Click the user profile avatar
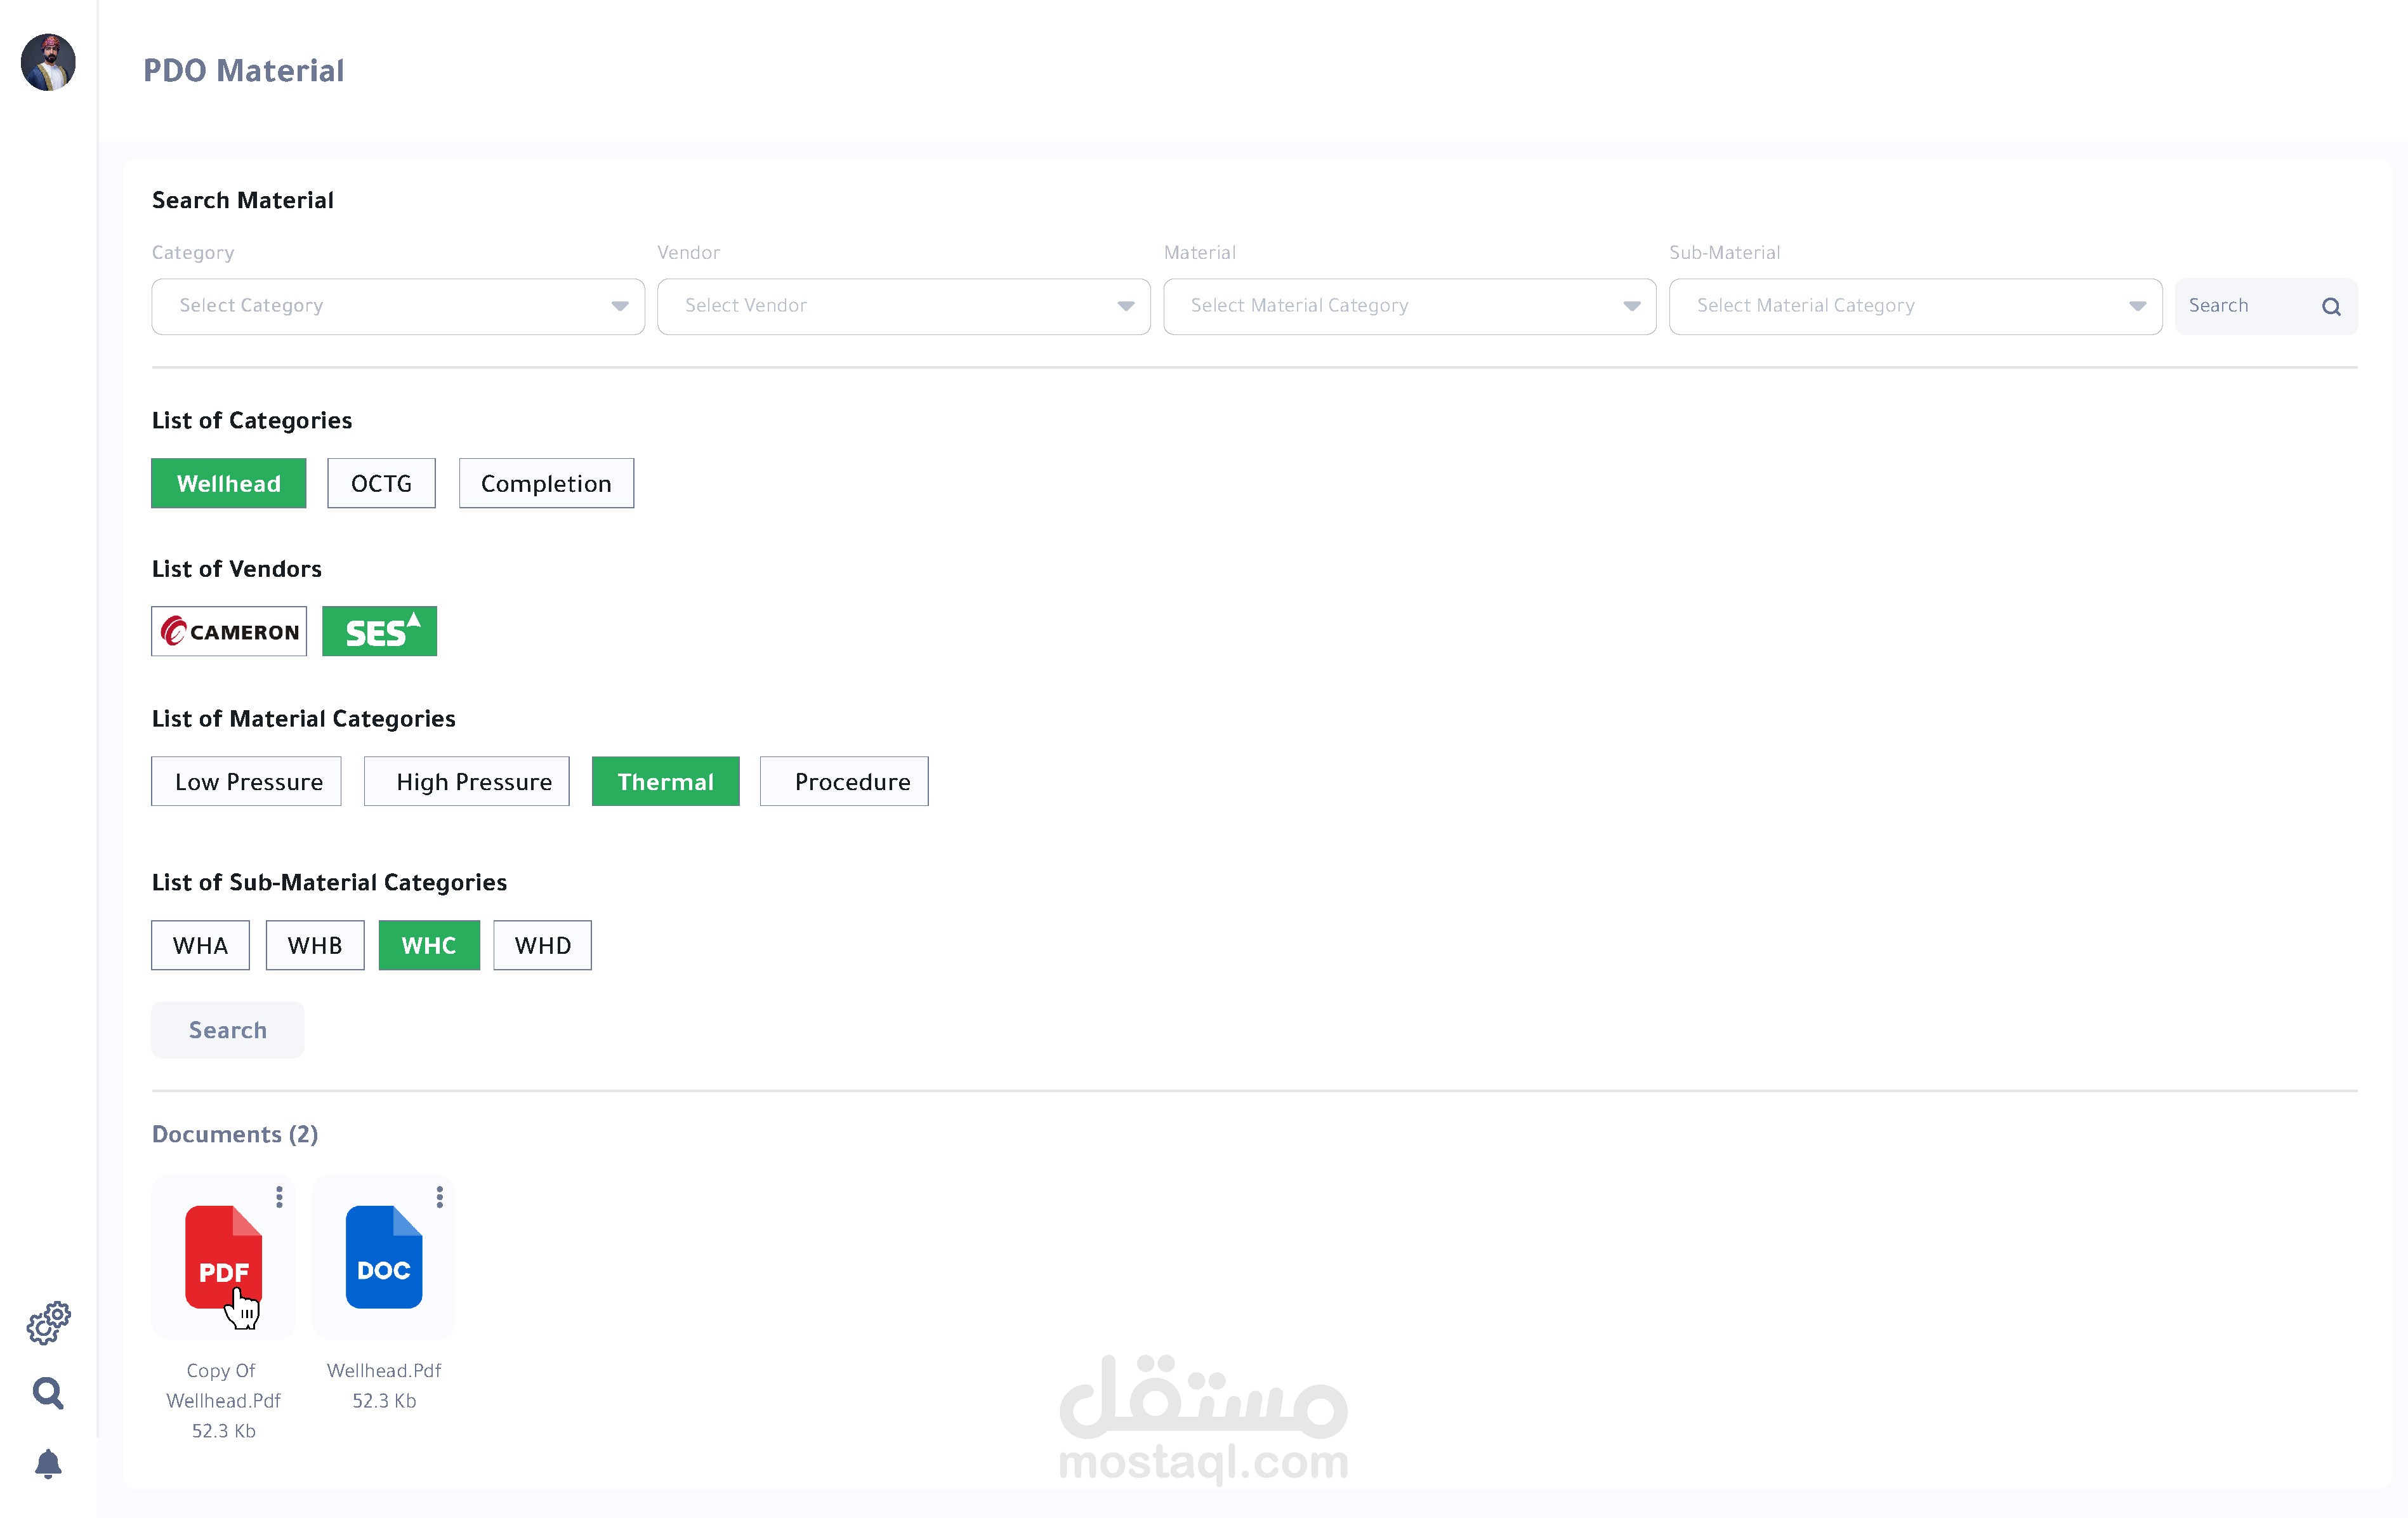2408x1518 pixels. click(x=48, y=62)
